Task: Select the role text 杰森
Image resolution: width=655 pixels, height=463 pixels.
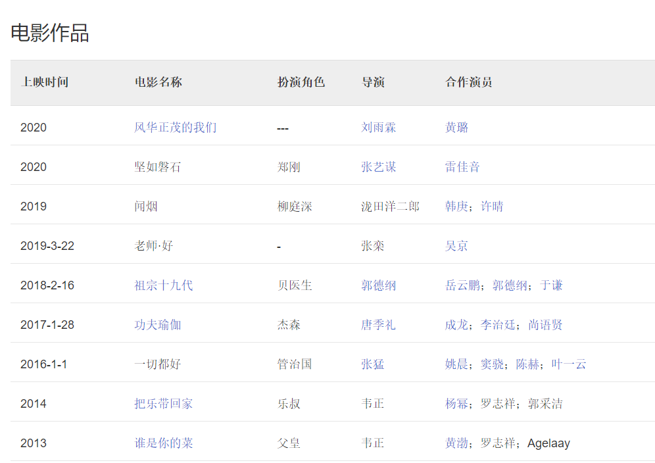Action: tap(289, 325)
